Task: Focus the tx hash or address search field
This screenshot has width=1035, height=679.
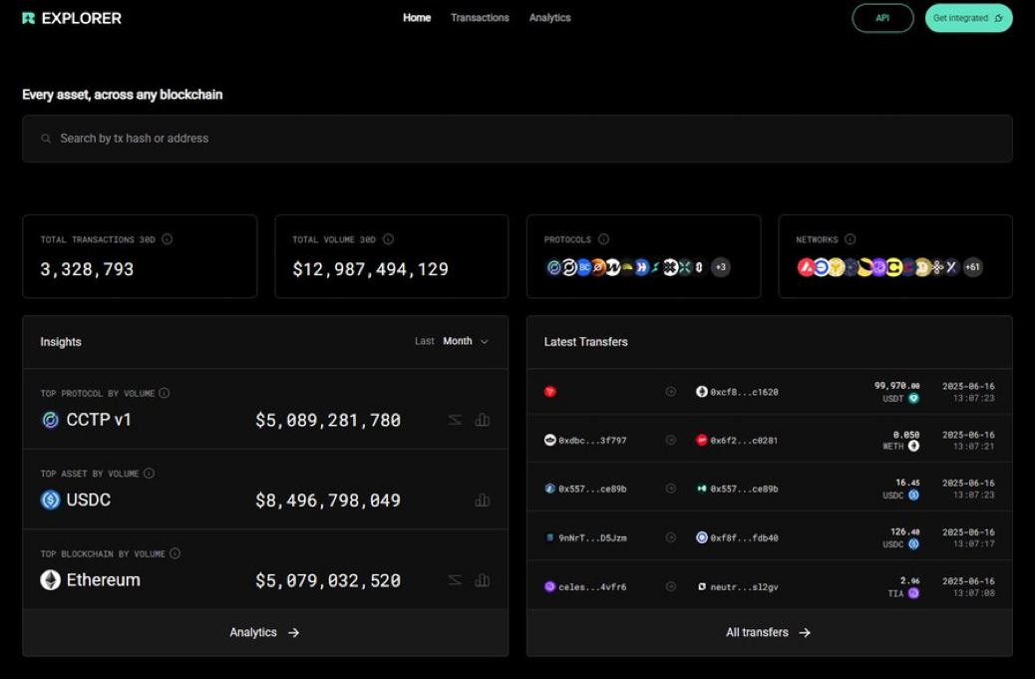Action: click(517, 139)
